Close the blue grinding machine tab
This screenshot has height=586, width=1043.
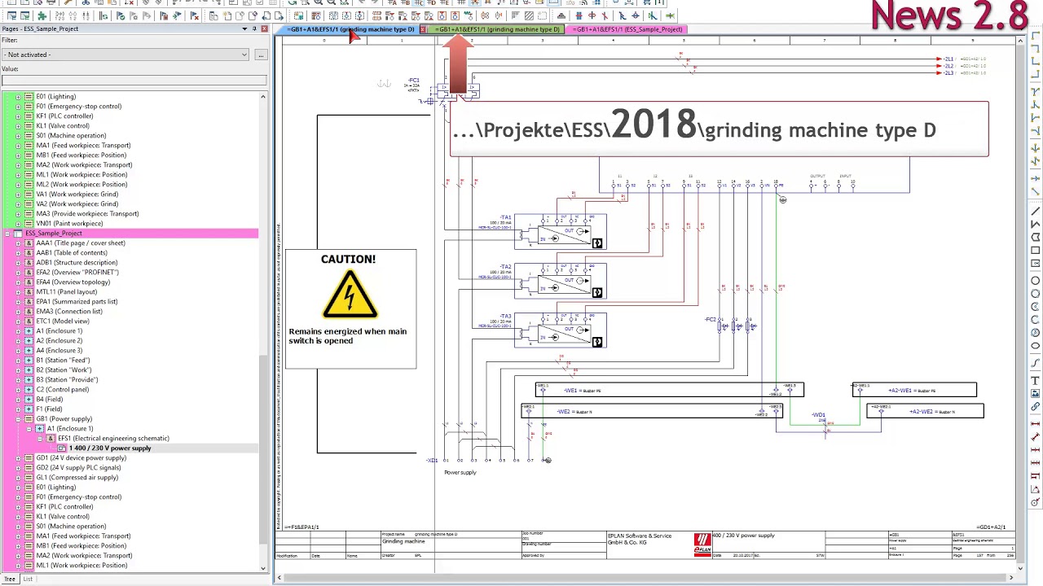click(423, 29)
